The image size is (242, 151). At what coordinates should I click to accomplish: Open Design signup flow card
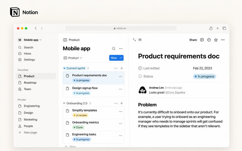point(94,91)
